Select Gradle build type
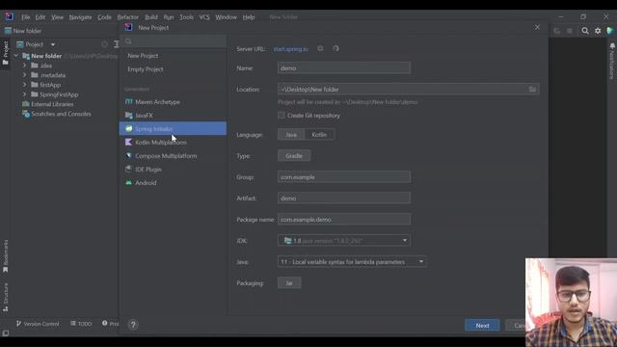This screenshot has height=347, width=617. [x=294, y=156]
